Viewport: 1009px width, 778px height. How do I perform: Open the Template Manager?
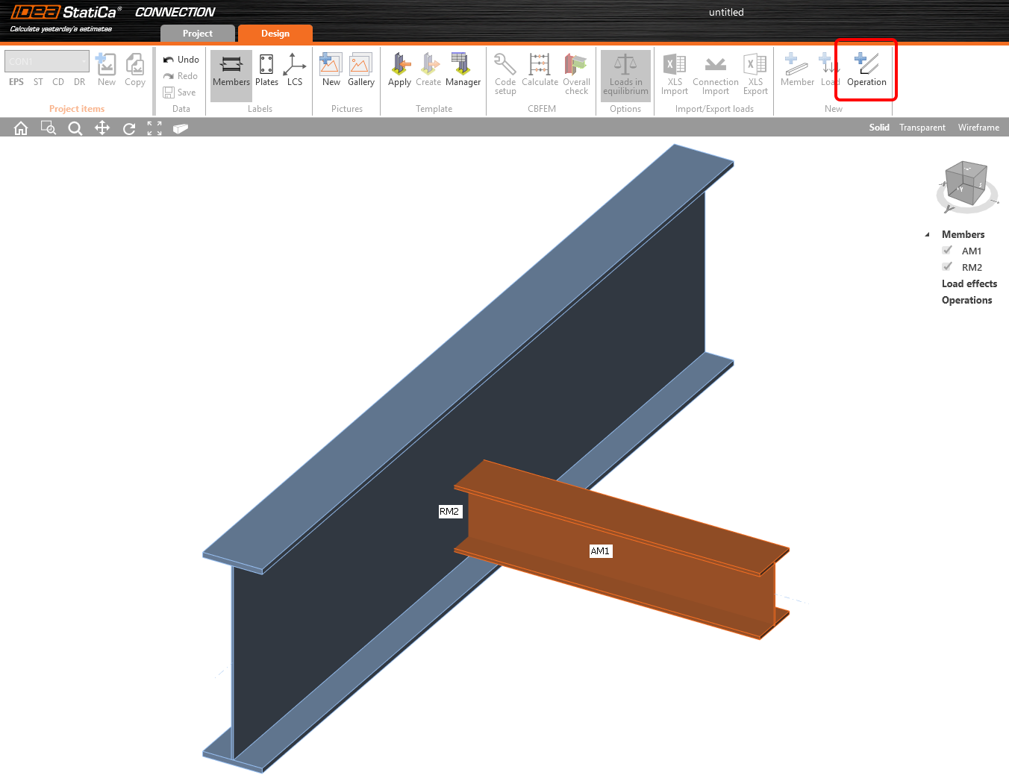point(463,70)
